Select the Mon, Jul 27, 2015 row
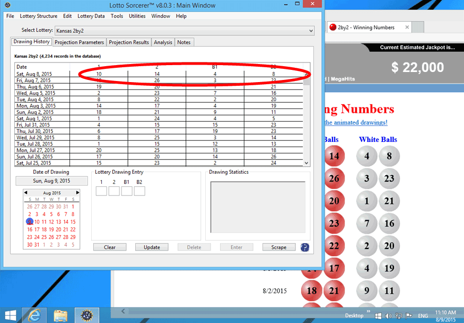The height and width of the screenshot is (323, 464). point(159,150)
